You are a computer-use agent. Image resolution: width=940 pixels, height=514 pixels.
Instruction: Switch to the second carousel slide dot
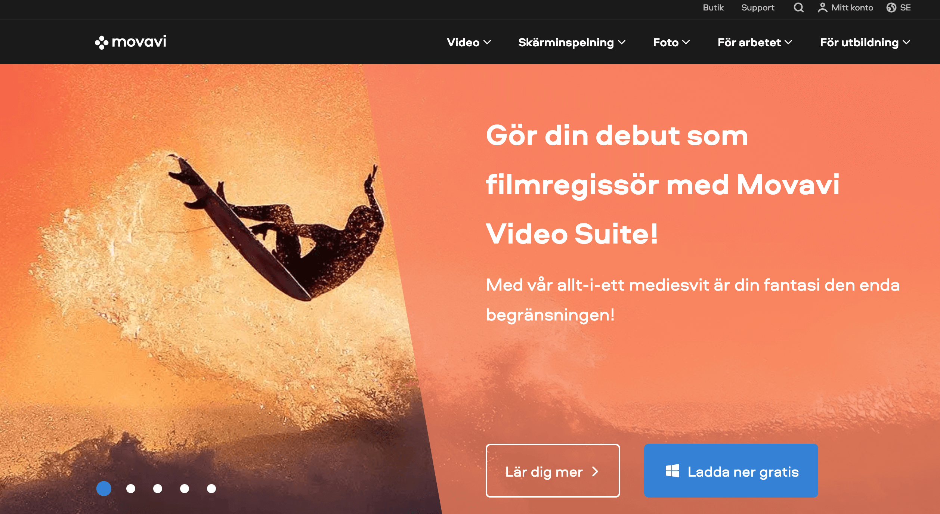(x=131, y=489)
